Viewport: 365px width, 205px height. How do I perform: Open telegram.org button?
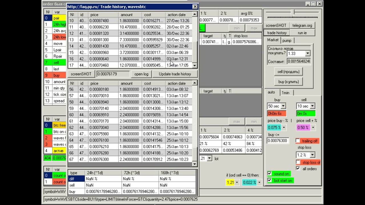302,25
